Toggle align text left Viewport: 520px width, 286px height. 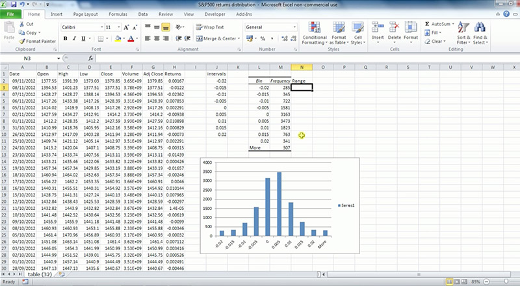(148, 38)
